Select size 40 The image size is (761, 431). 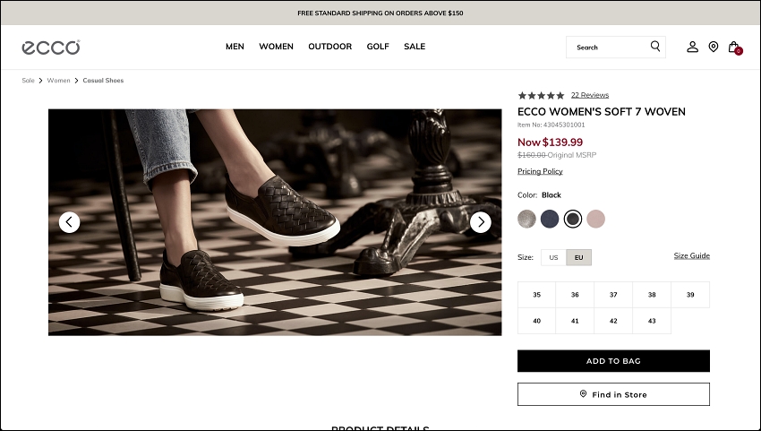click(537, 321)
